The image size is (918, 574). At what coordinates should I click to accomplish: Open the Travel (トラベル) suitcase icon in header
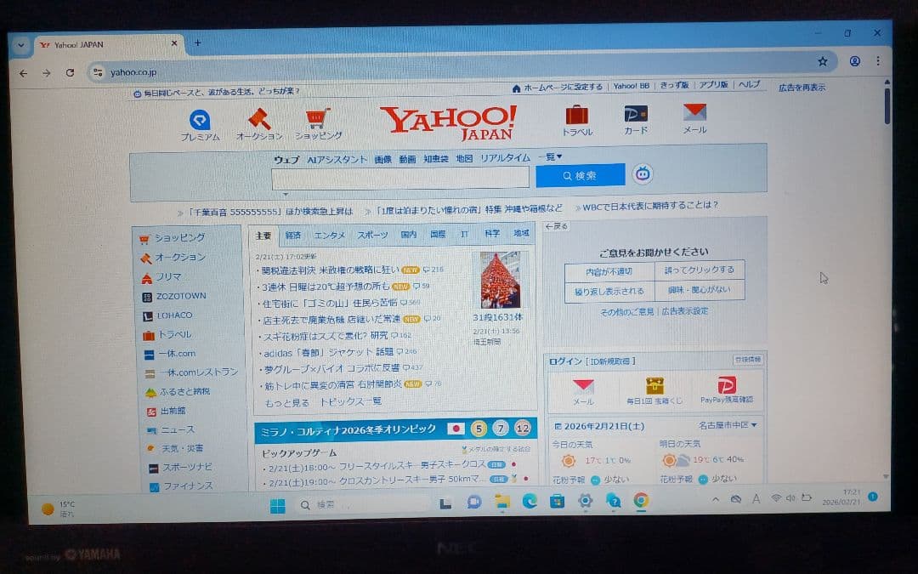(x=576, y=114)
